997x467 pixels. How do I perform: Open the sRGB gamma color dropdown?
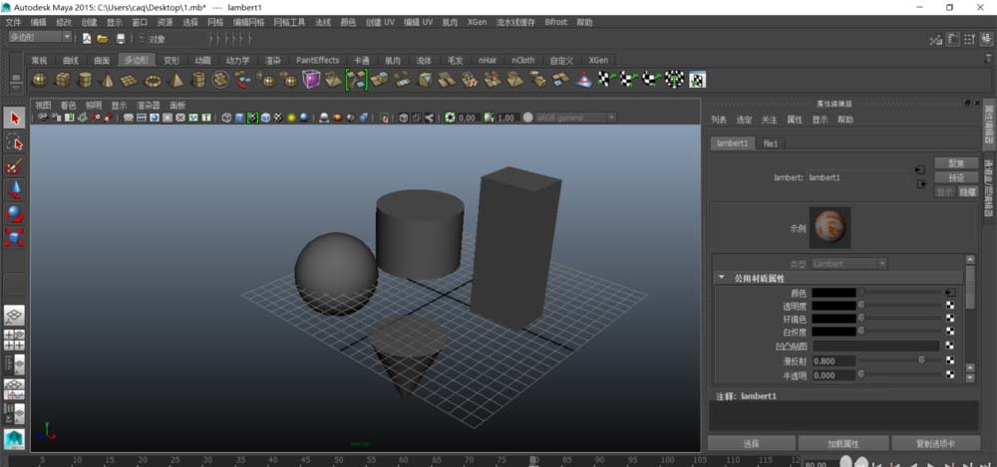coord(576,117)
